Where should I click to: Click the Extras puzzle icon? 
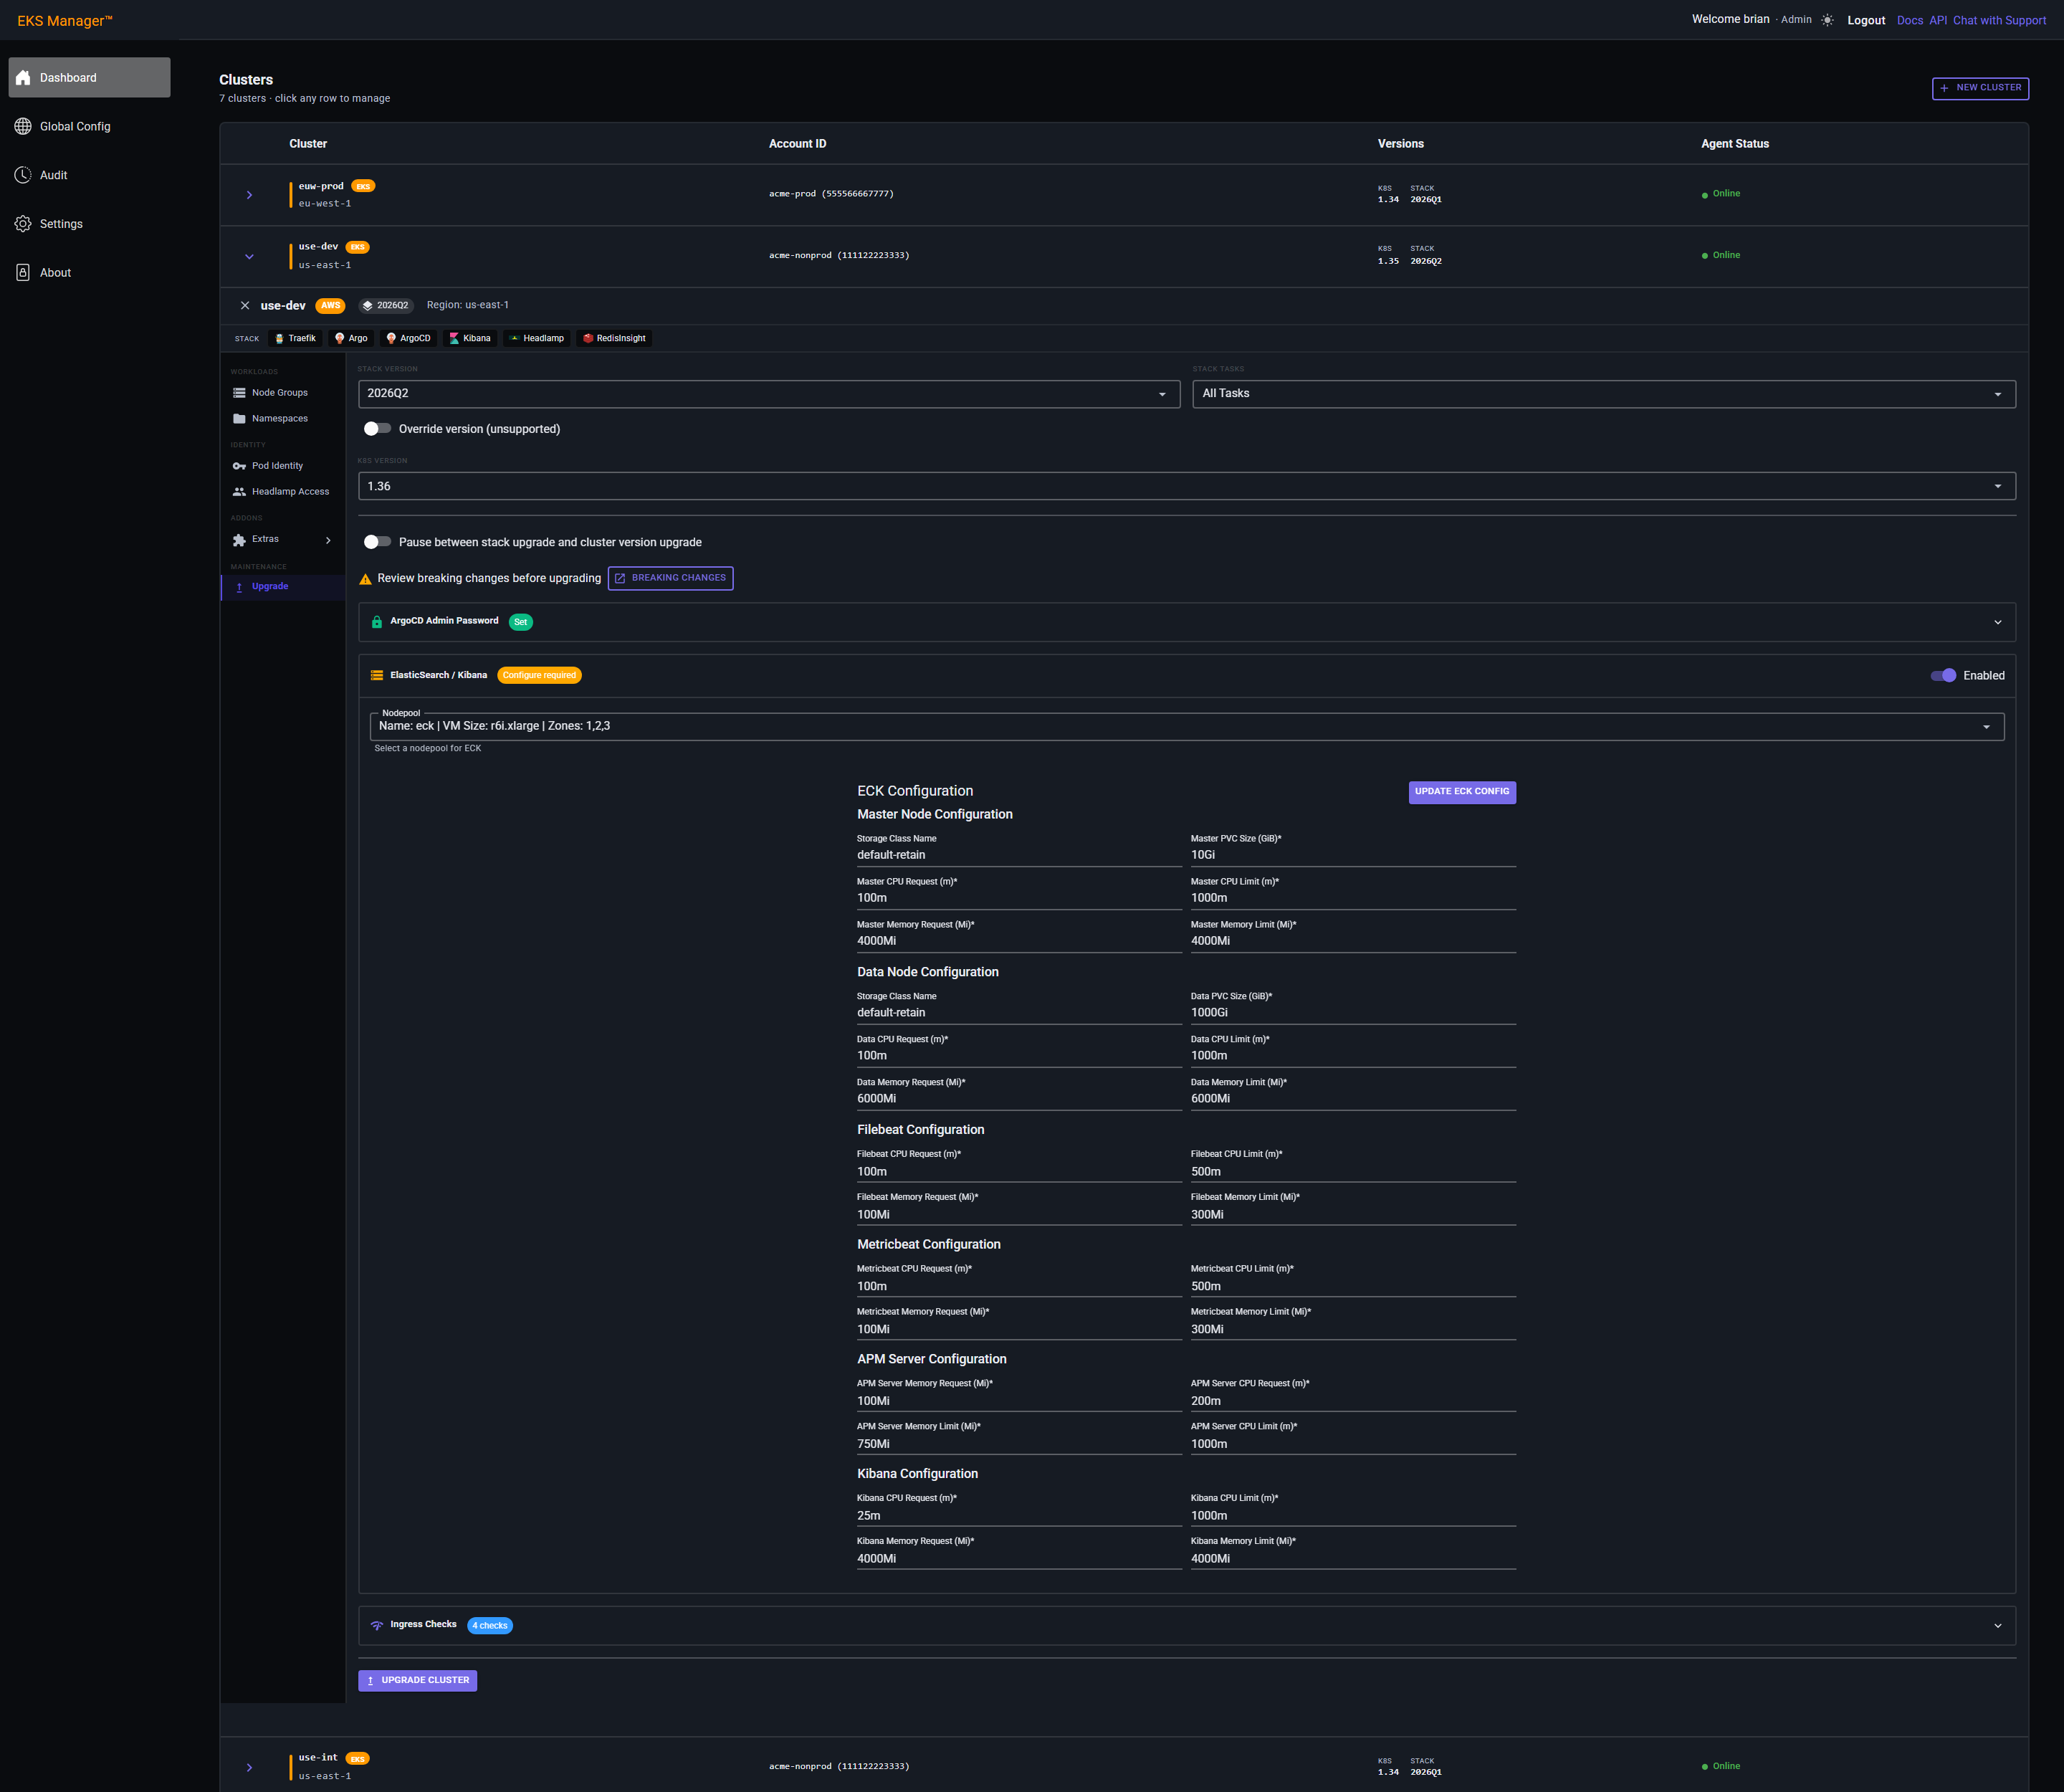239,540
